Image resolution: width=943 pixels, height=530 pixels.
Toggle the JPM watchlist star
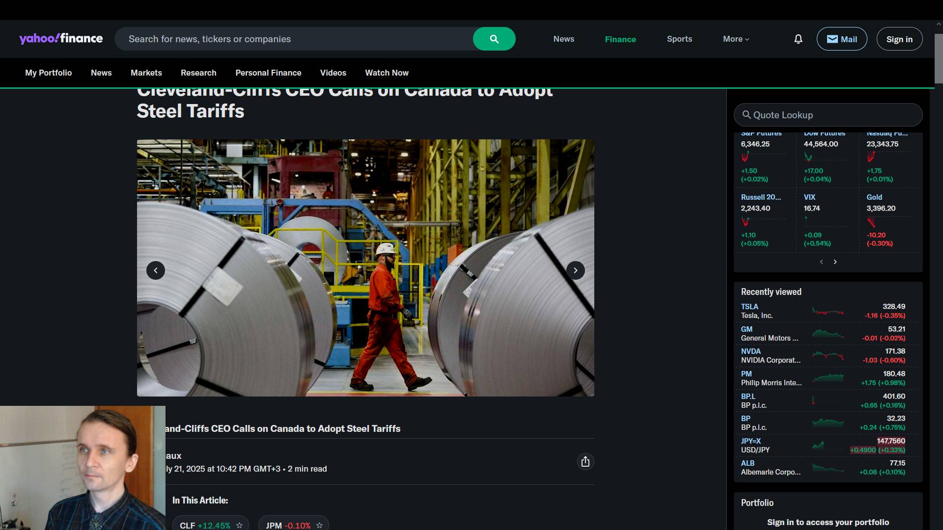tap(319, 525)
